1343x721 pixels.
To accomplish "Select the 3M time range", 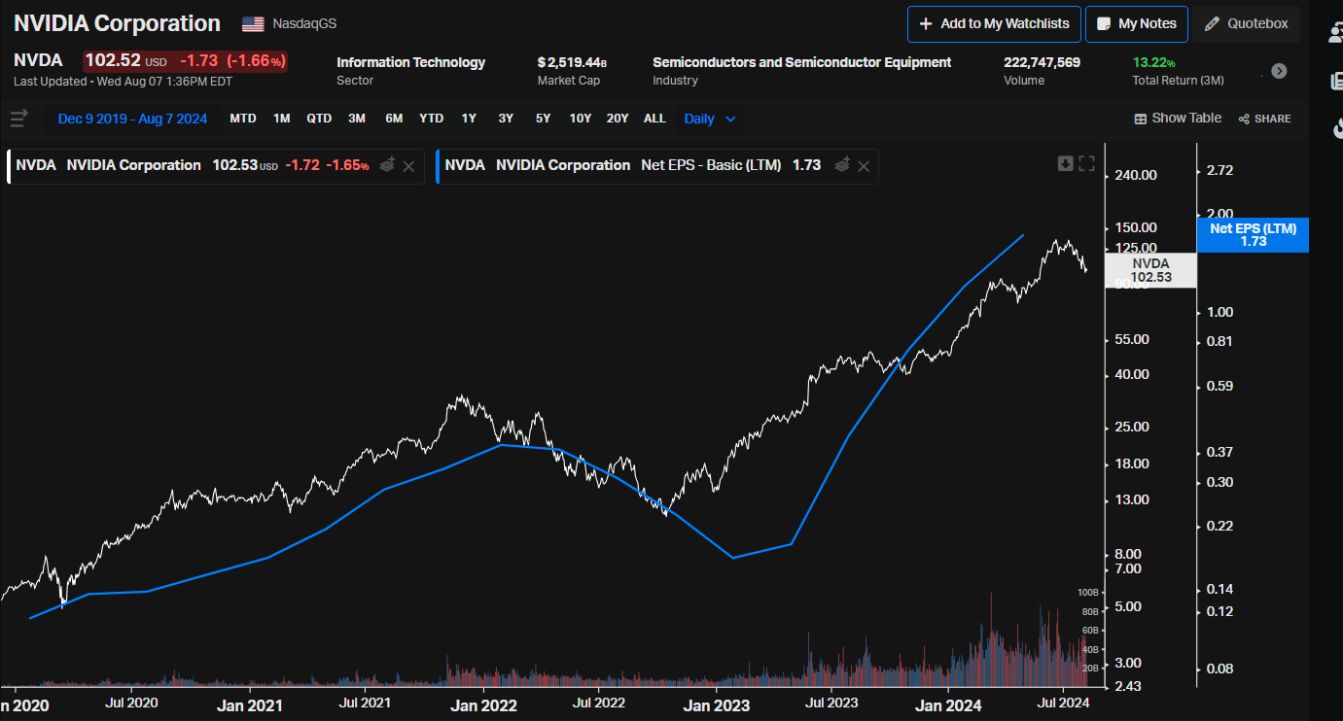I will tap(357, 119).
